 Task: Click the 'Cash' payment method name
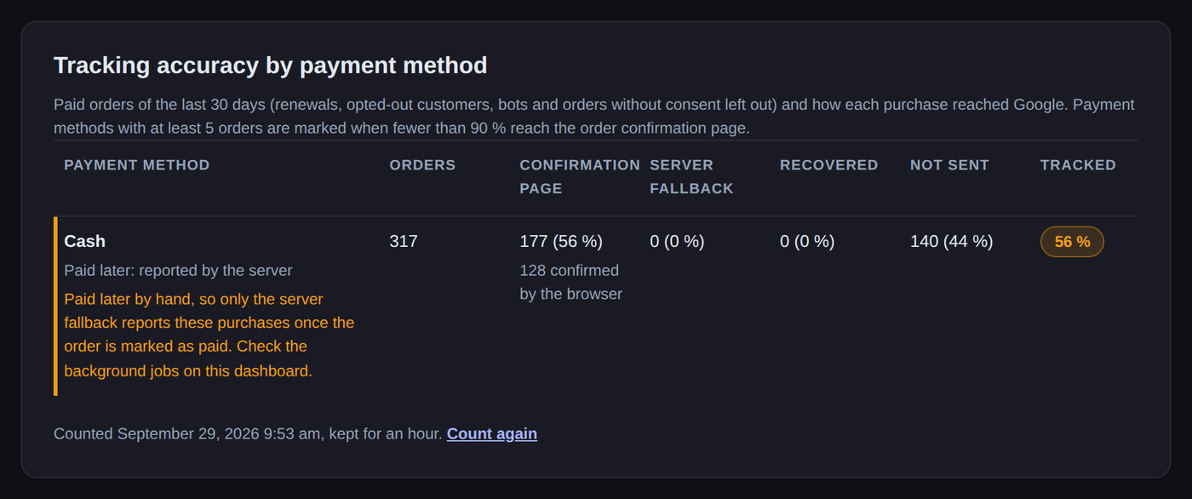point(85,242)
